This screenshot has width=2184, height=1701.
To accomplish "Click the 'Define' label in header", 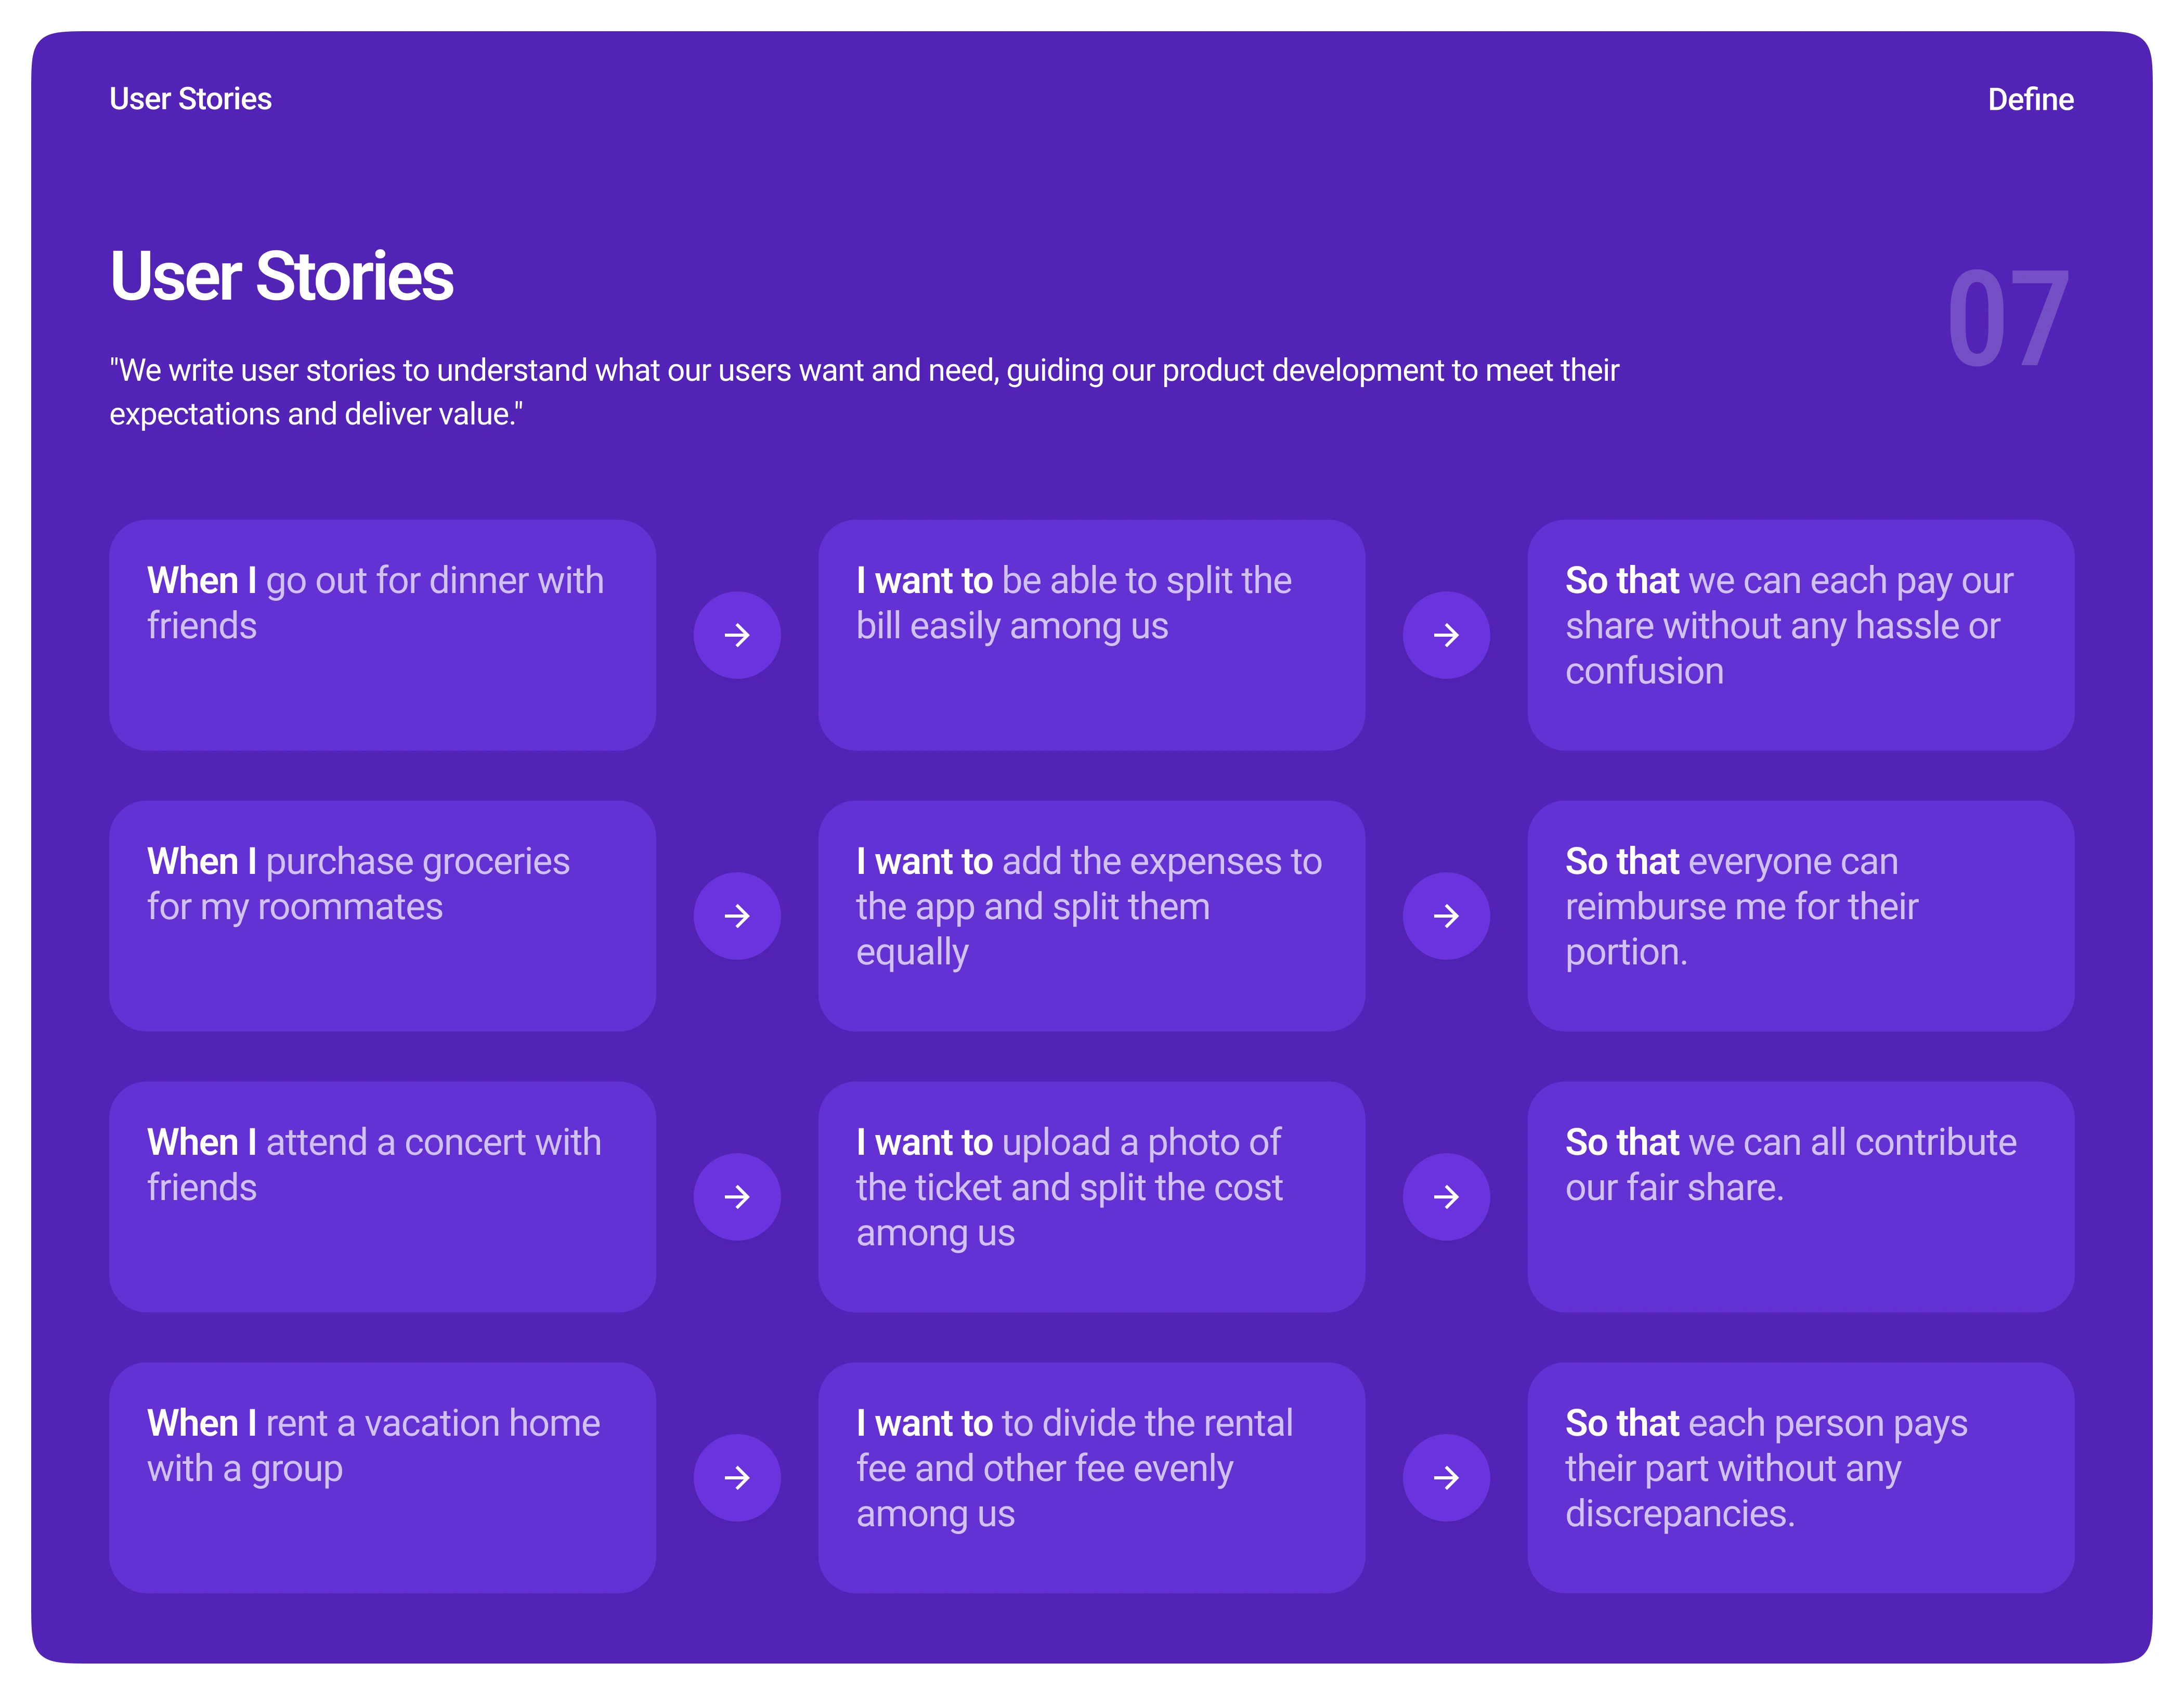I will point(2030,99).
